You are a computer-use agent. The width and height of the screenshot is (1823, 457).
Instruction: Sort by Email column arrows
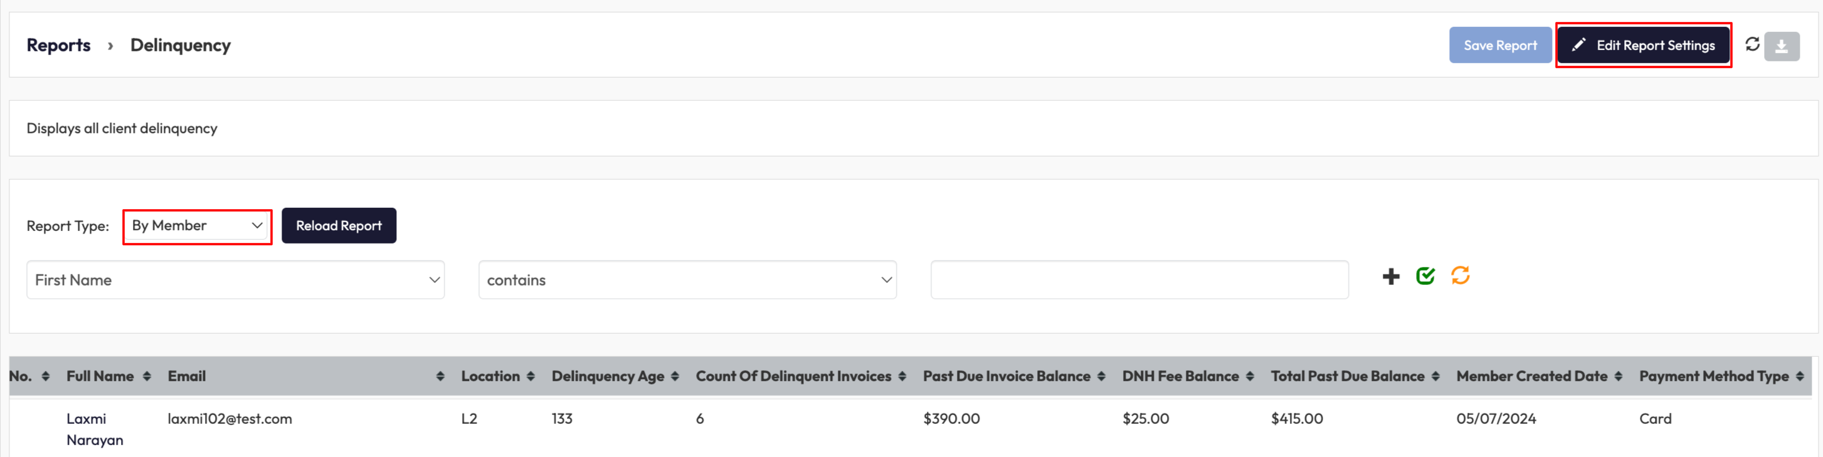[x=440, y=376]
